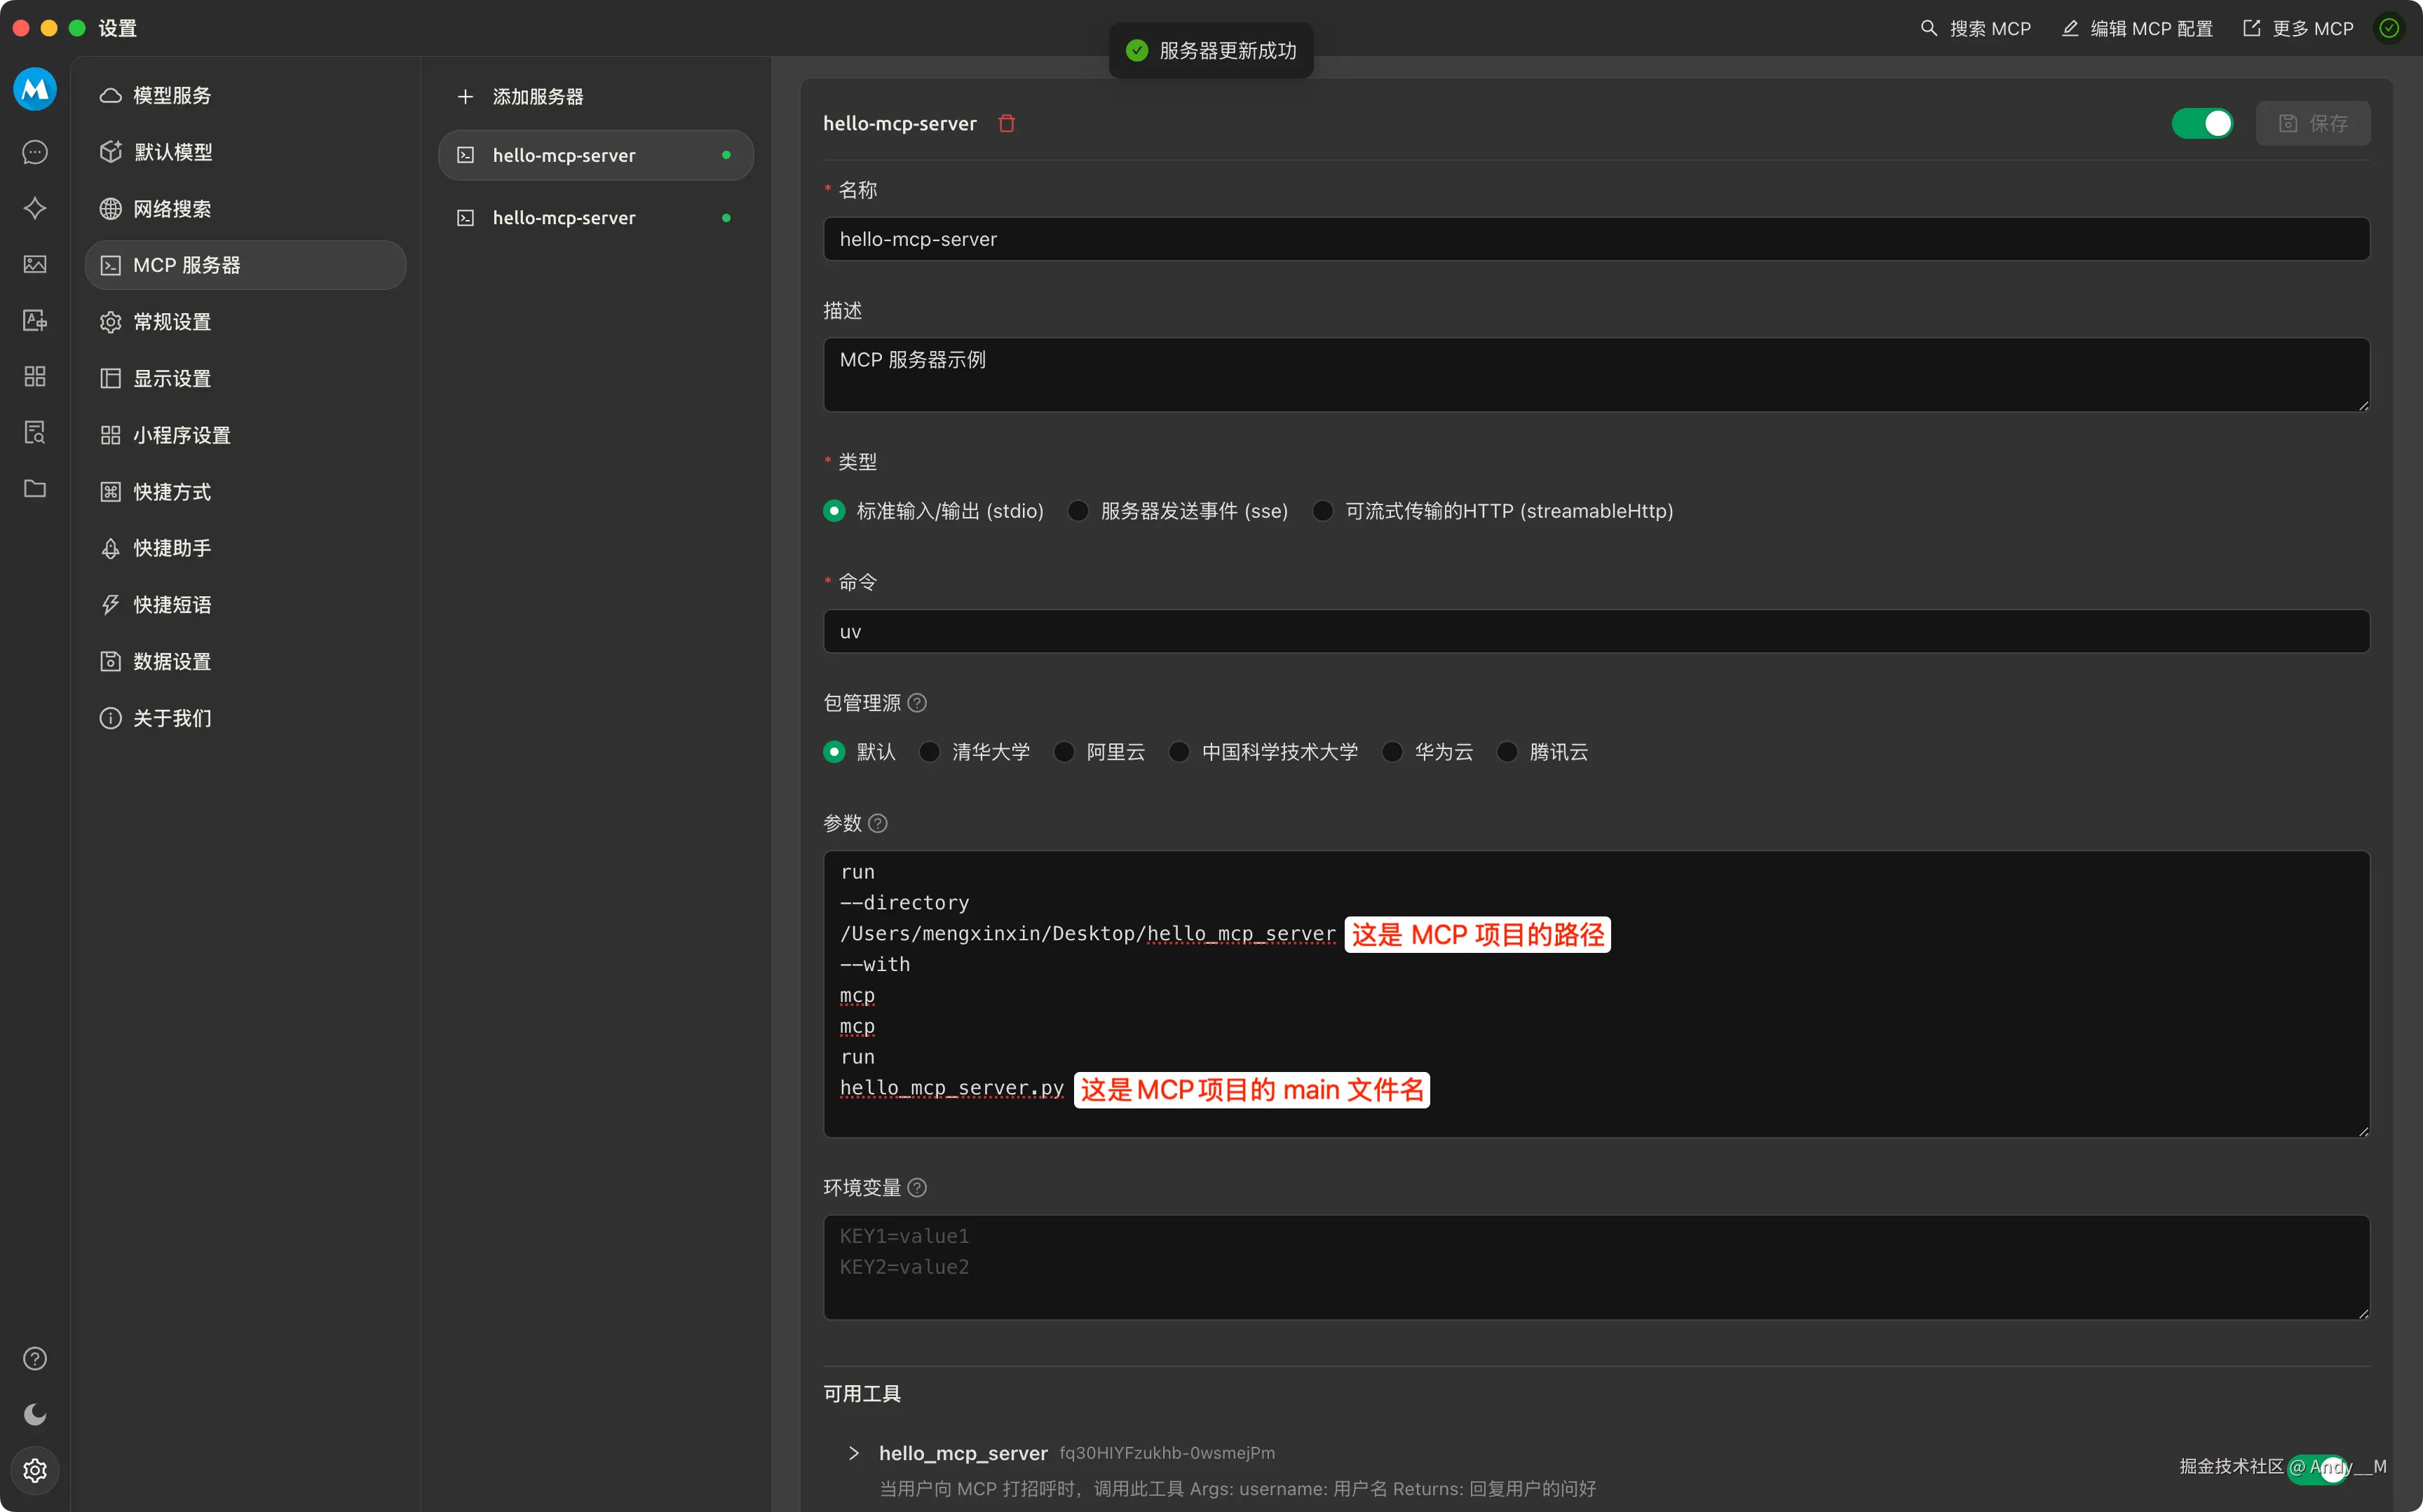The height and width of the screenshot is (1512, 2423).
Task: Toggle dark mode moon icon
Action: click(x=35, y=1413)
